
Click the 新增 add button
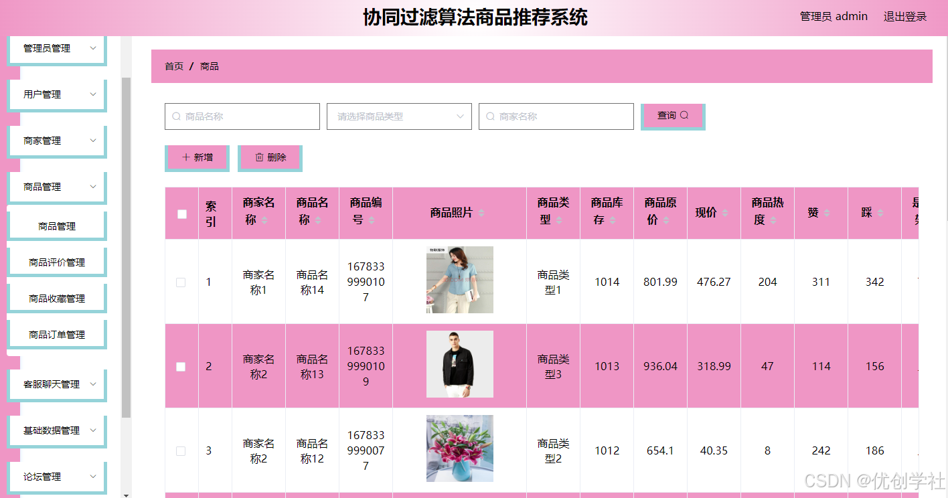pos(196,157)
